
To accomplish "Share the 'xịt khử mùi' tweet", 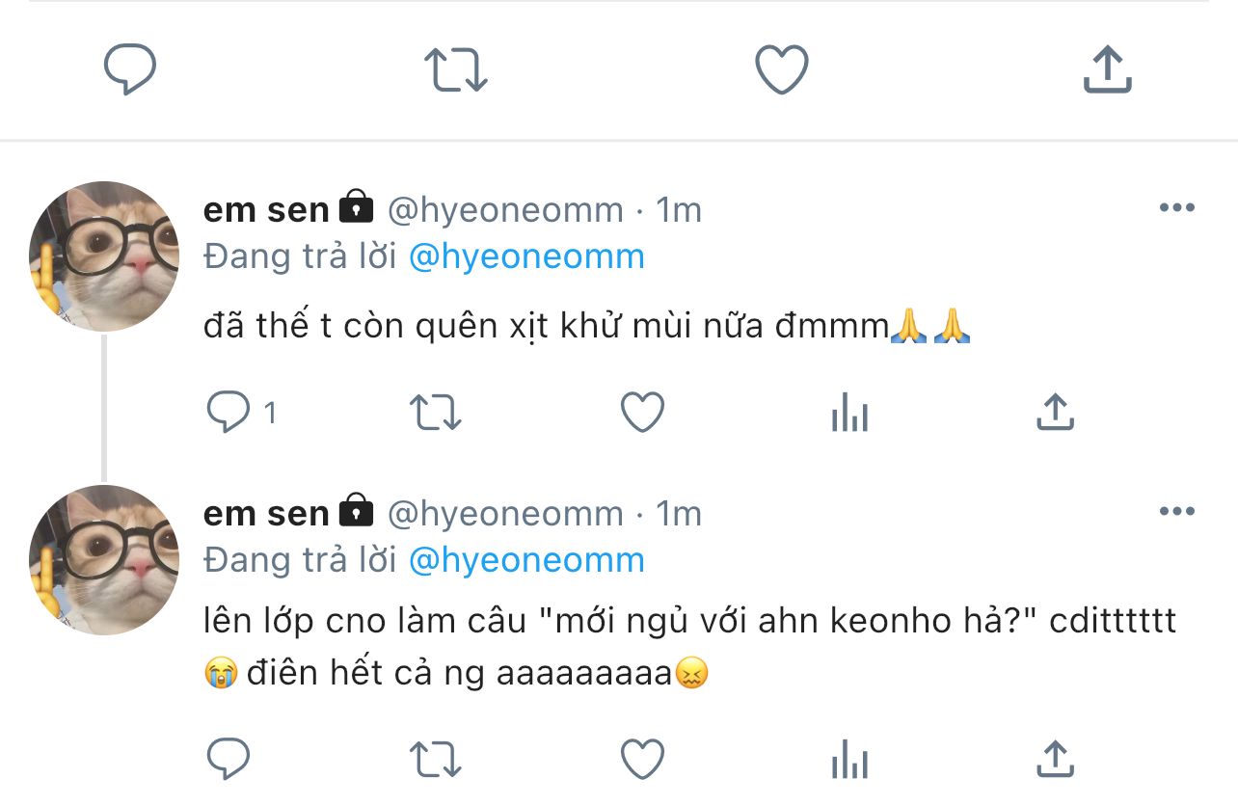I will pos(1055,414).
